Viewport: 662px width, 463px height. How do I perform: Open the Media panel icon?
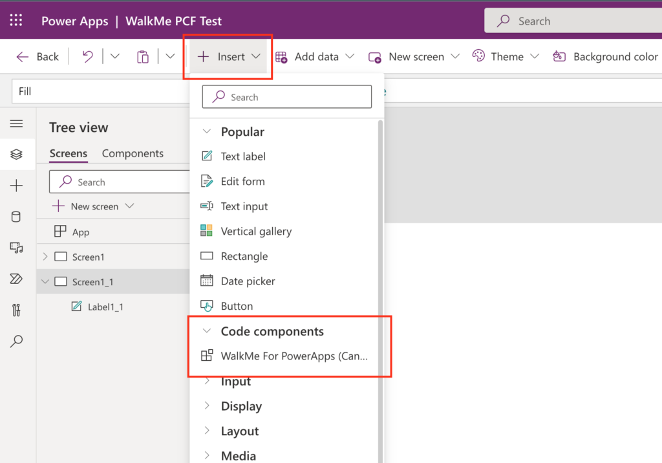click(x=17, y=248)
